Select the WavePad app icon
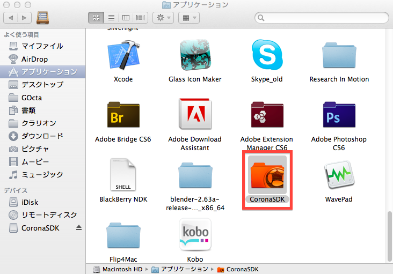The height and width of the screenshot is (274, 393). pyautogui.click(x=339, y=174)
